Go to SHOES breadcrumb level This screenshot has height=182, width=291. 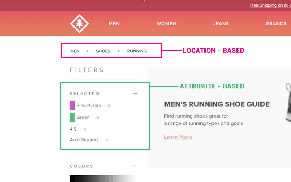[103, 51]
